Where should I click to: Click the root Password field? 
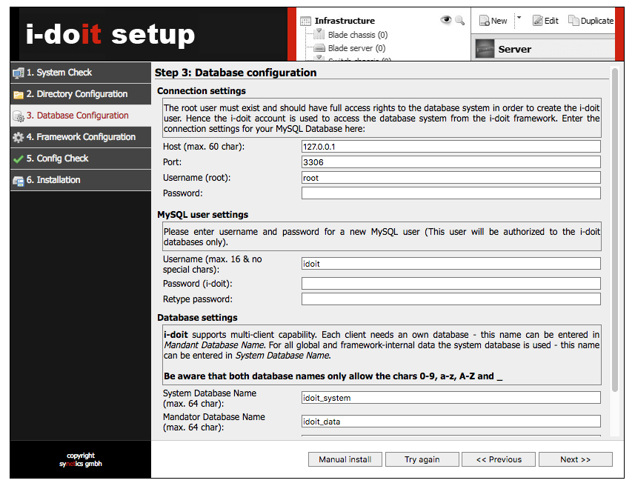point(451,193)
